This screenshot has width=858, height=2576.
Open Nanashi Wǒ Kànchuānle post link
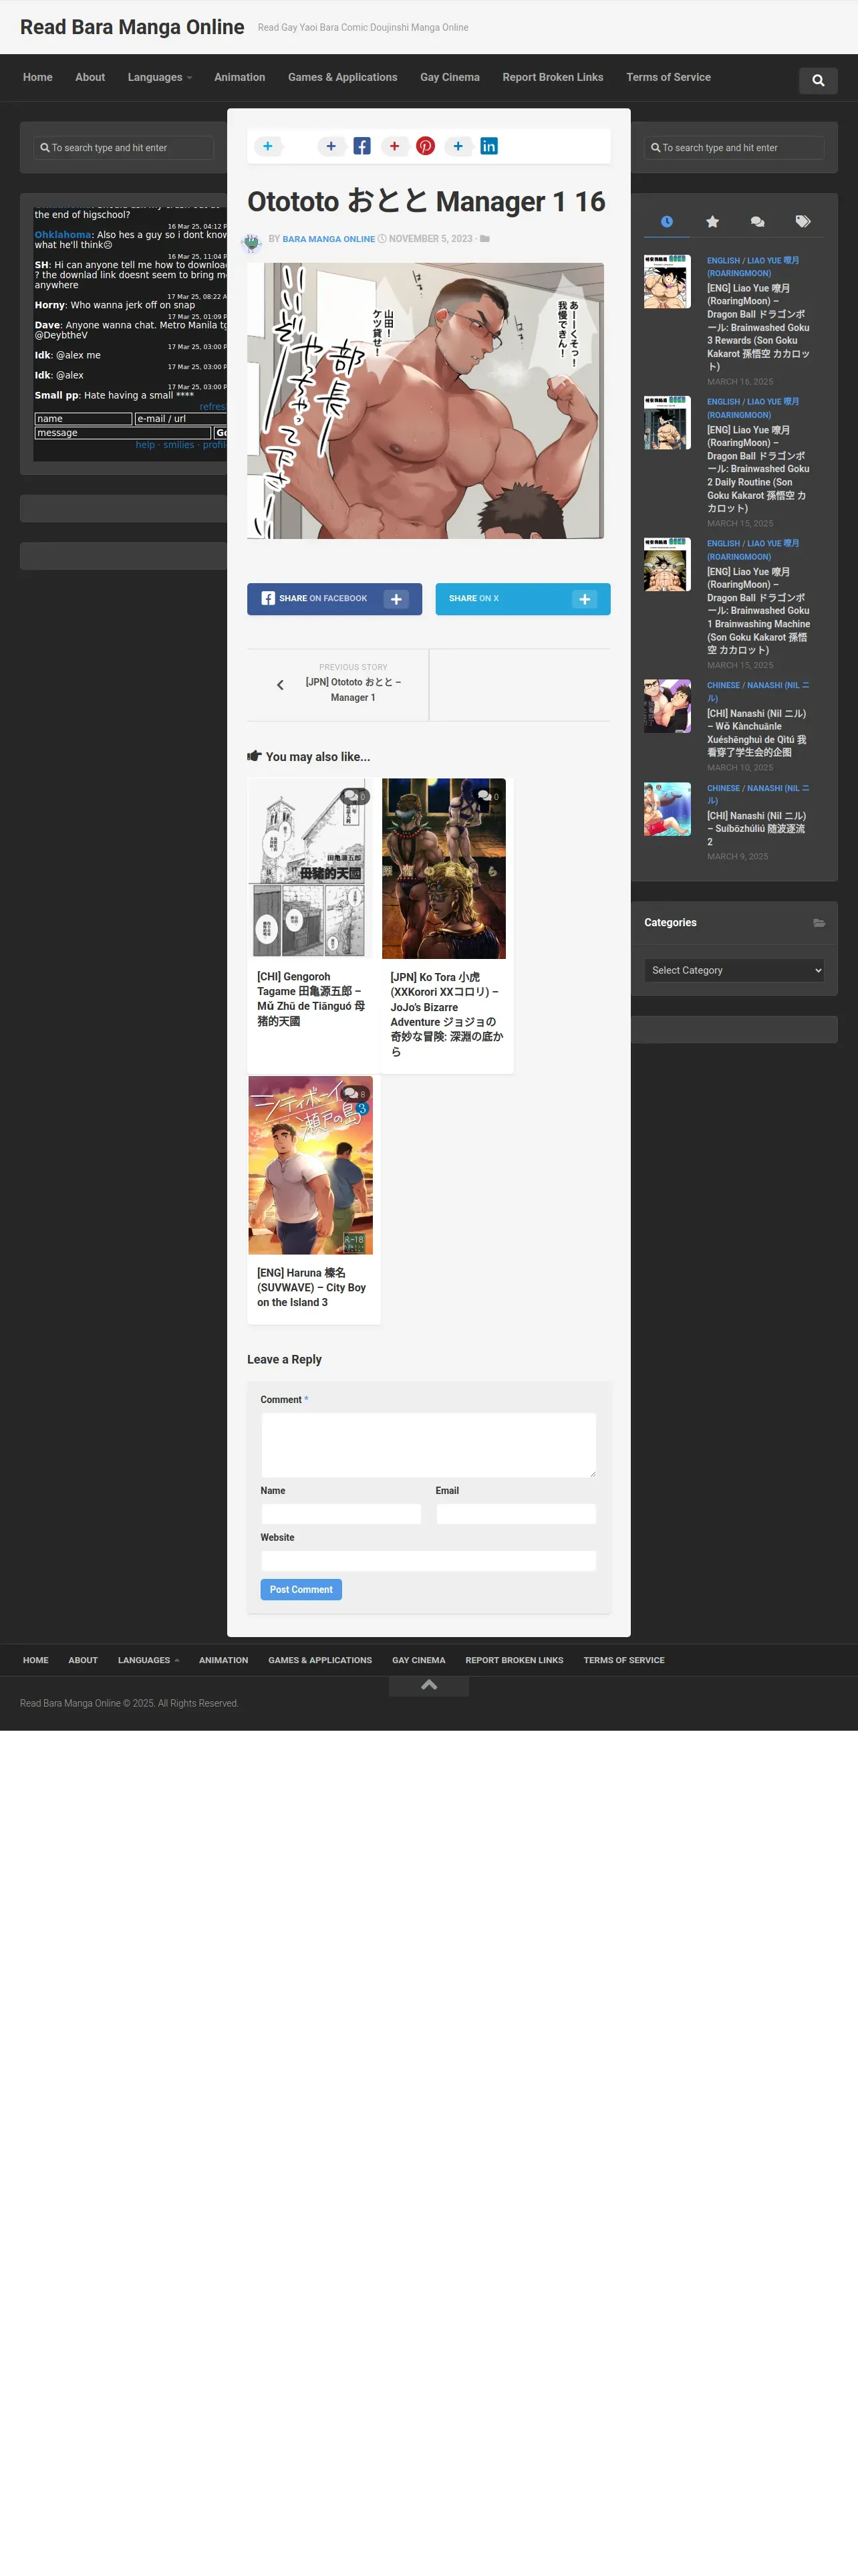click(758, 733)
